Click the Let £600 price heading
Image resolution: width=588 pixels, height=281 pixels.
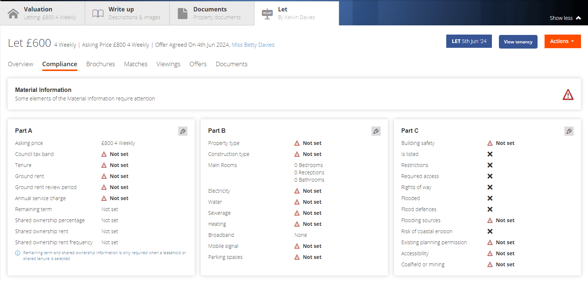tap(29, 43)
